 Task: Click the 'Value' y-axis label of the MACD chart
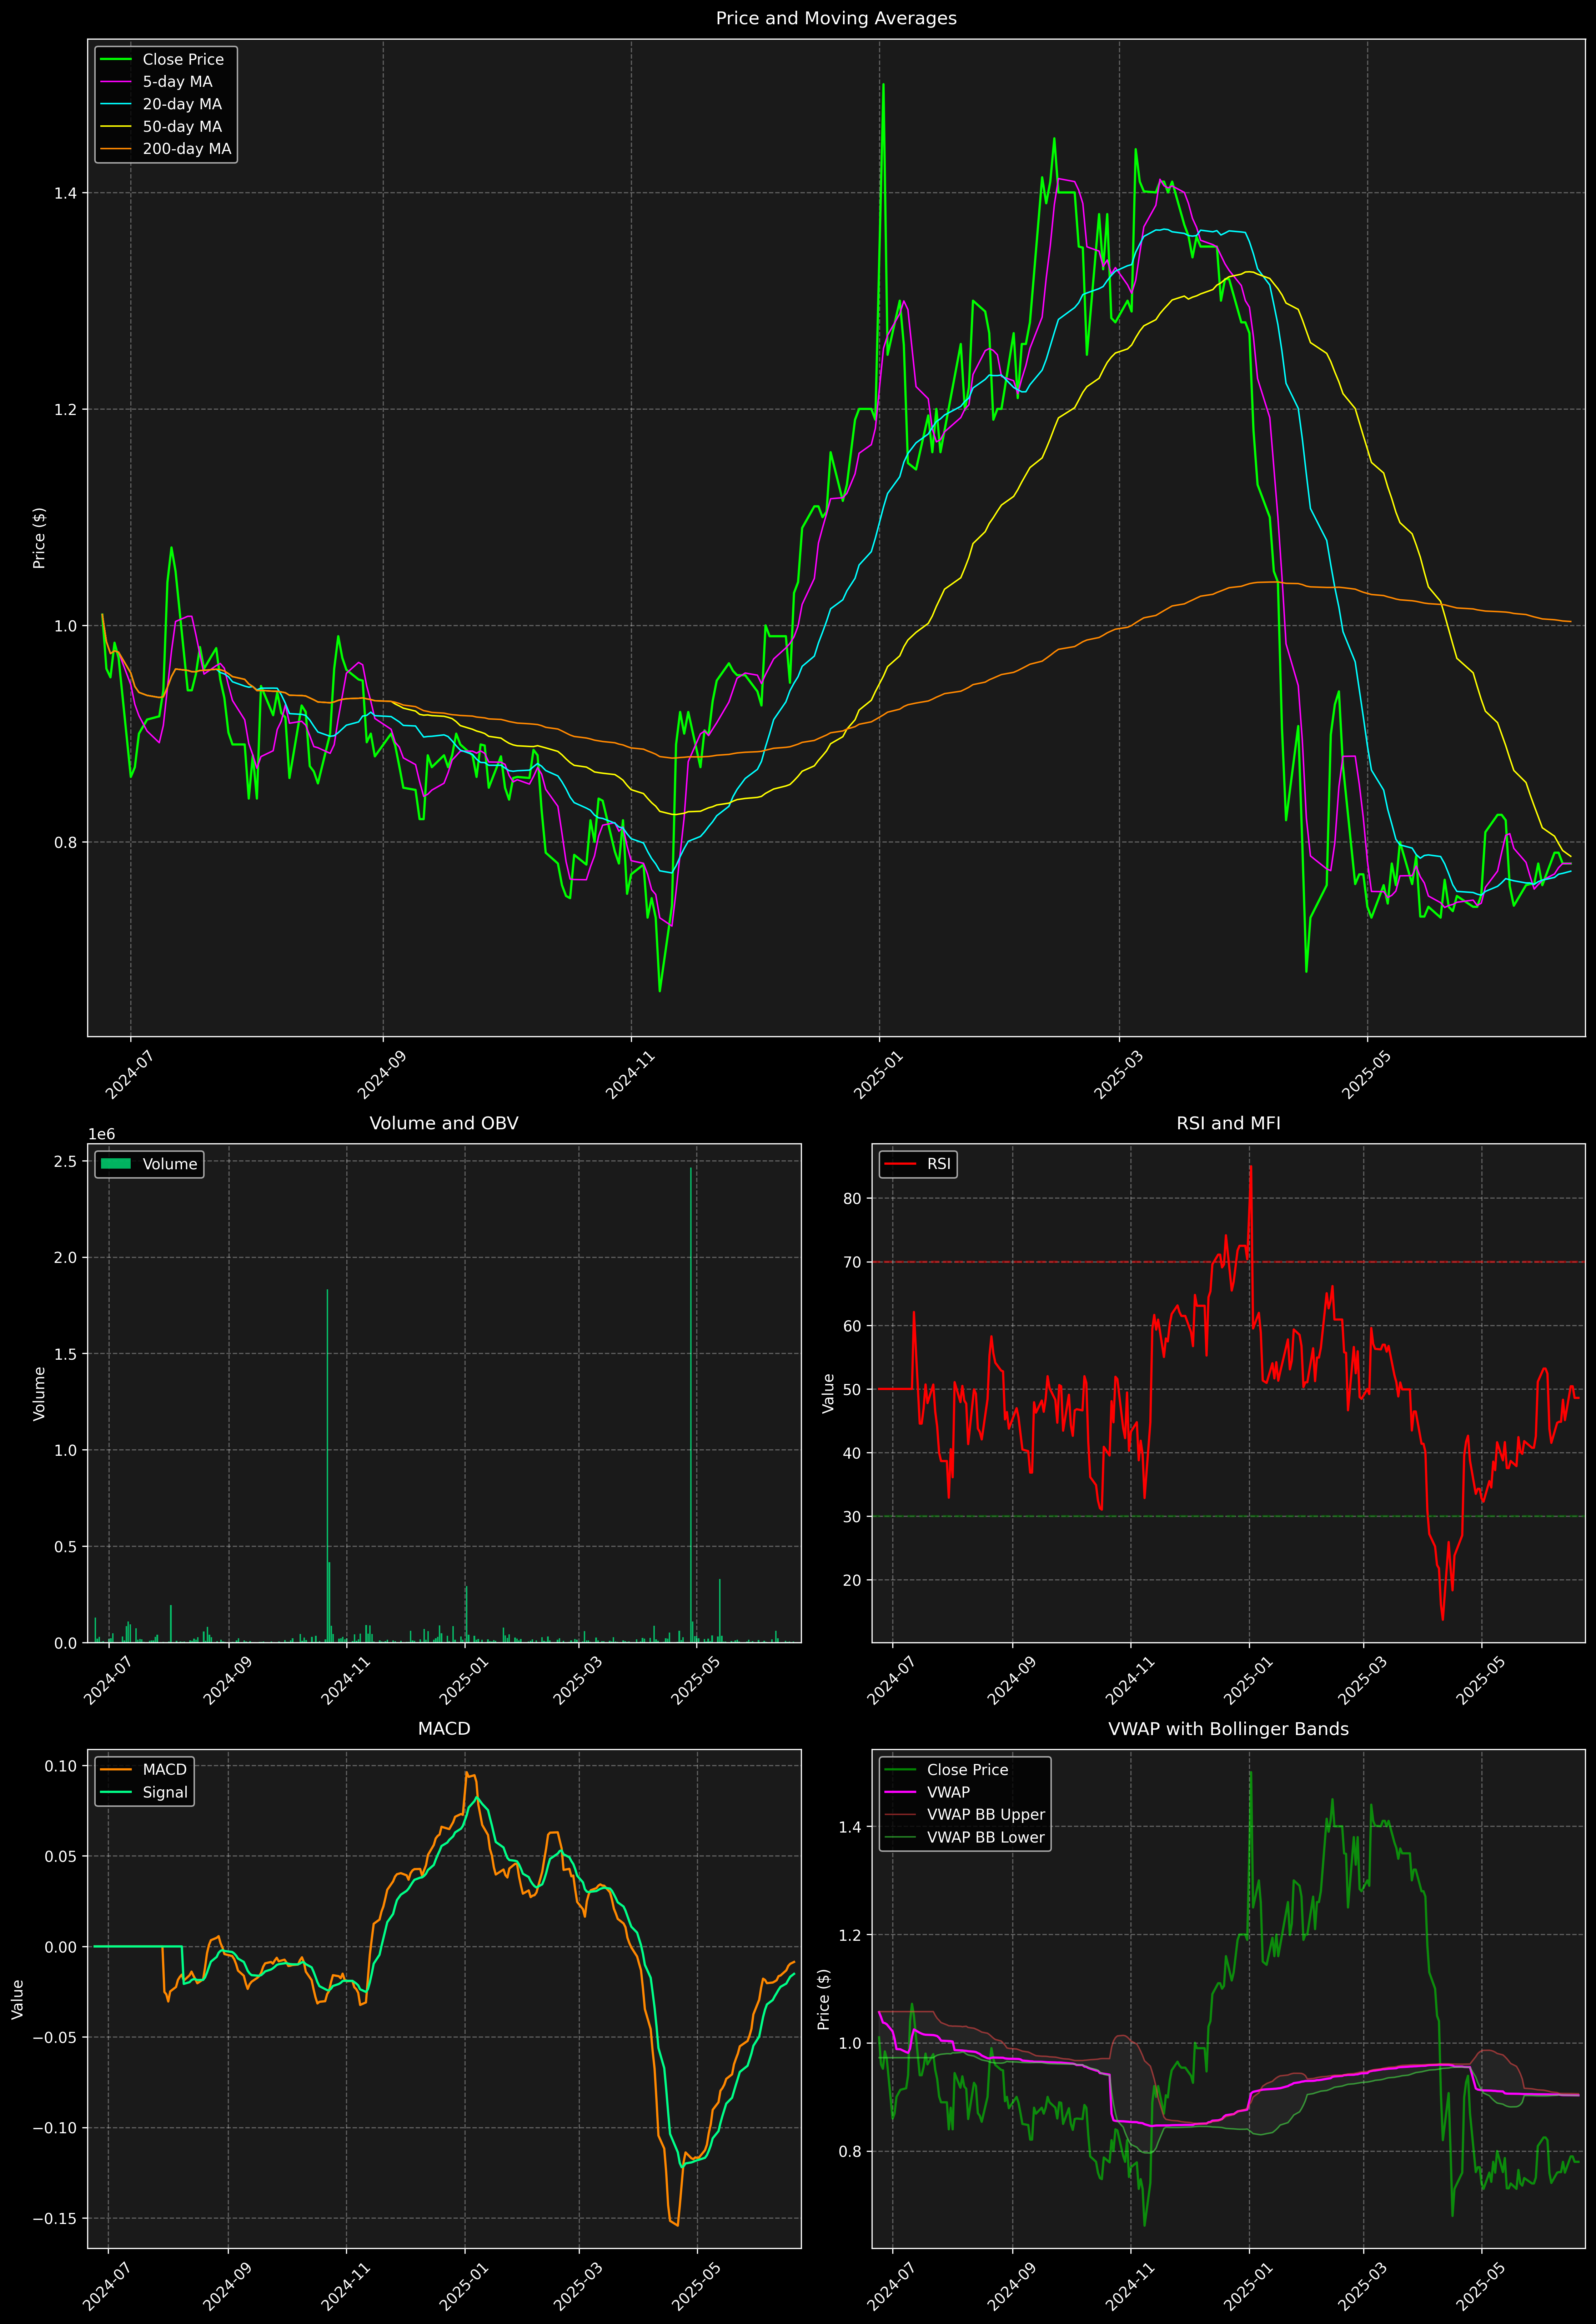[18, 1999]
